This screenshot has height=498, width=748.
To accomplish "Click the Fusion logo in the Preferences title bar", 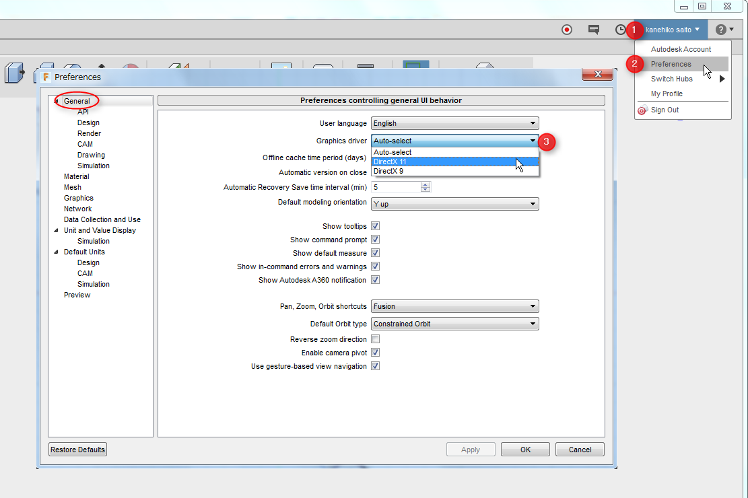I will tap(45, 77).
